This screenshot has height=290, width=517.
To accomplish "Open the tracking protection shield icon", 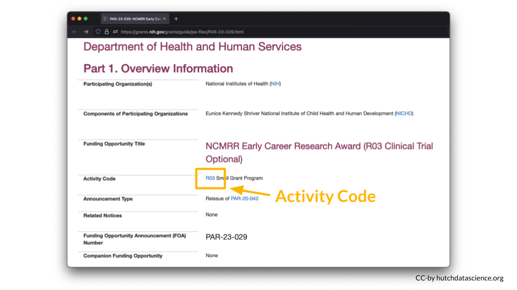I will (x=98, y=32).
